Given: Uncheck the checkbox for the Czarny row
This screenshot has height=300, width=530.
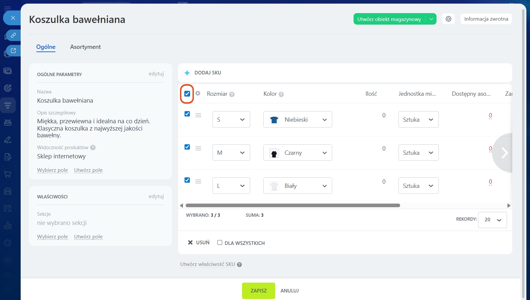Looking at the screenshot, I should click(x=187, y=147).
